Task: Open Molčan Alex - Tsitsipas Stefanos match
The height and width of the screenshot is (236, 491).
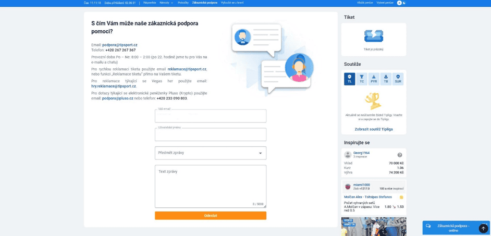Action: coord(368,197)
